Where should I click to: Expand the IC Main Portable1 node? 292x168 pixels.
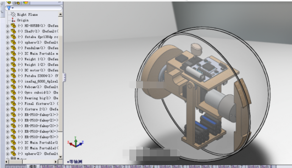pyautogui.click(x=8, y=148)
